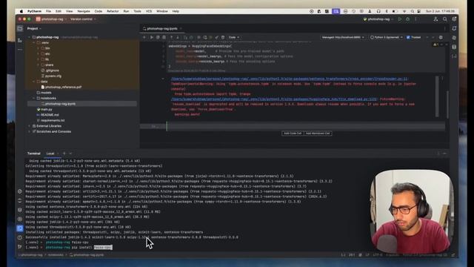Collapse the venv folder

(x=33, y=43)
